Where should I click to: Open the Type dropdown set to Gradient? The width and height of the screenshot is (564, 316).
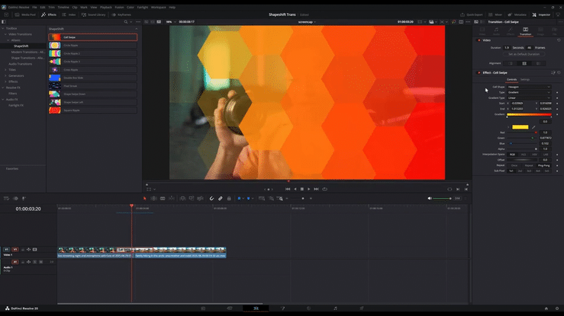529,92
